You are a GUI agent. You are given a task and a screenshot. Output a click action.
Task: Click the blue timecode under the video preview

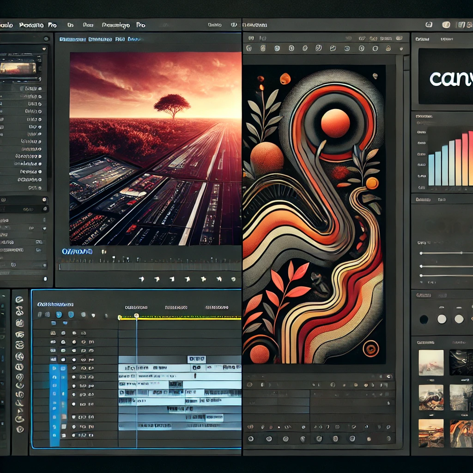pyautogui.click(x=77, y=252)
